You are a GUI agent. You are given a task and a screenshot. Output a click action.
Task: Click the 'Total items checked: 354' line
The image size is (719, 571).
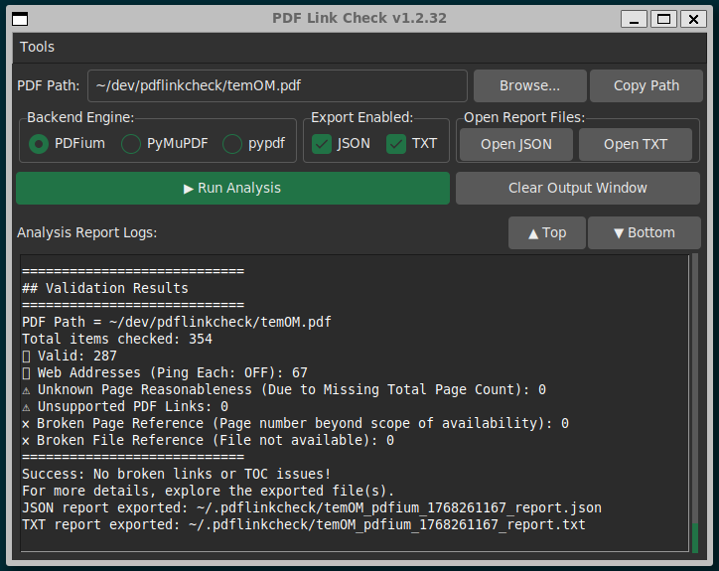tap(117, 339)
